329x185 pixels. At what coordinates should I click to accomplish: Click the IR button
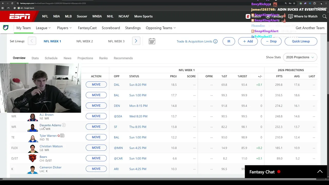coord(229,41)
